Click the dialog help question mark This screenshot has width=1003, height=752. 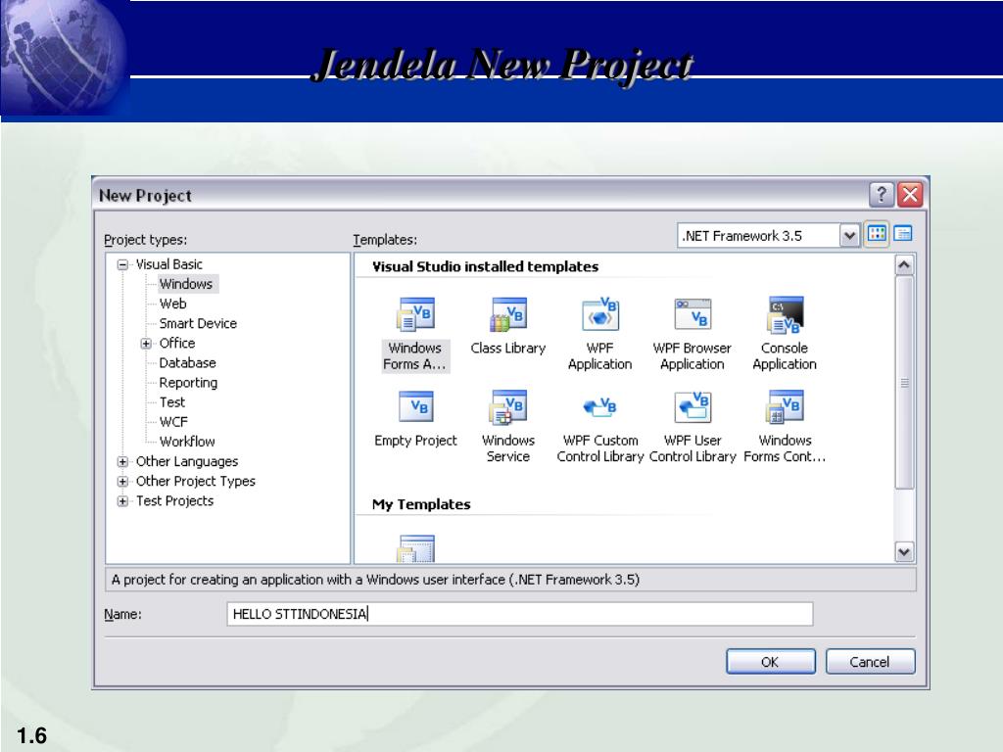tap(882, 195)
